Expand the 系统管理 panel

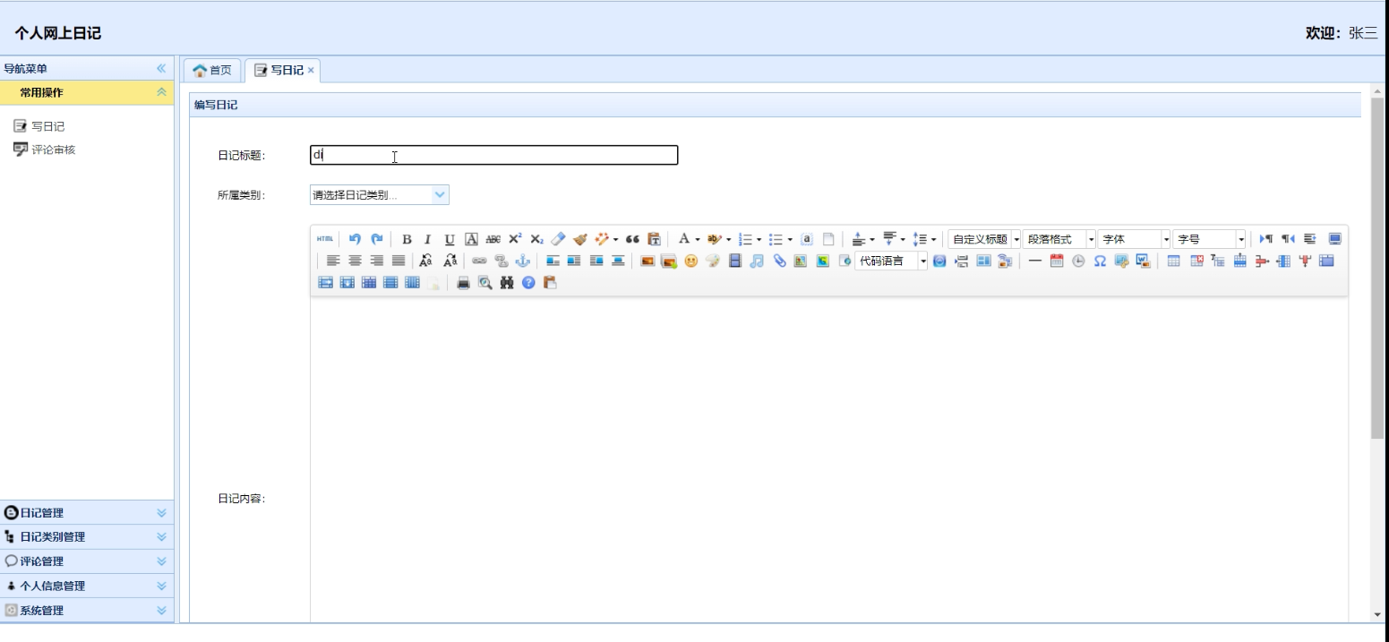point(87,610)
